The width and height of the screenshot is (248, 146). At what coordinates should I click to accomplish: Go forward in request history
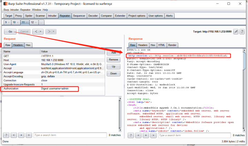(x=49, y=32)
